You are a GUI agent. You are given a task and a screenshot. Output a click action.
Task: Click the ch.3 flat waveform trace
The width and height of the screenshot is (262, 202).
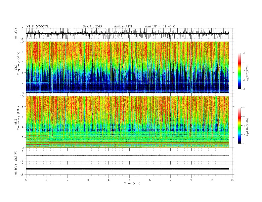(127, 155)
